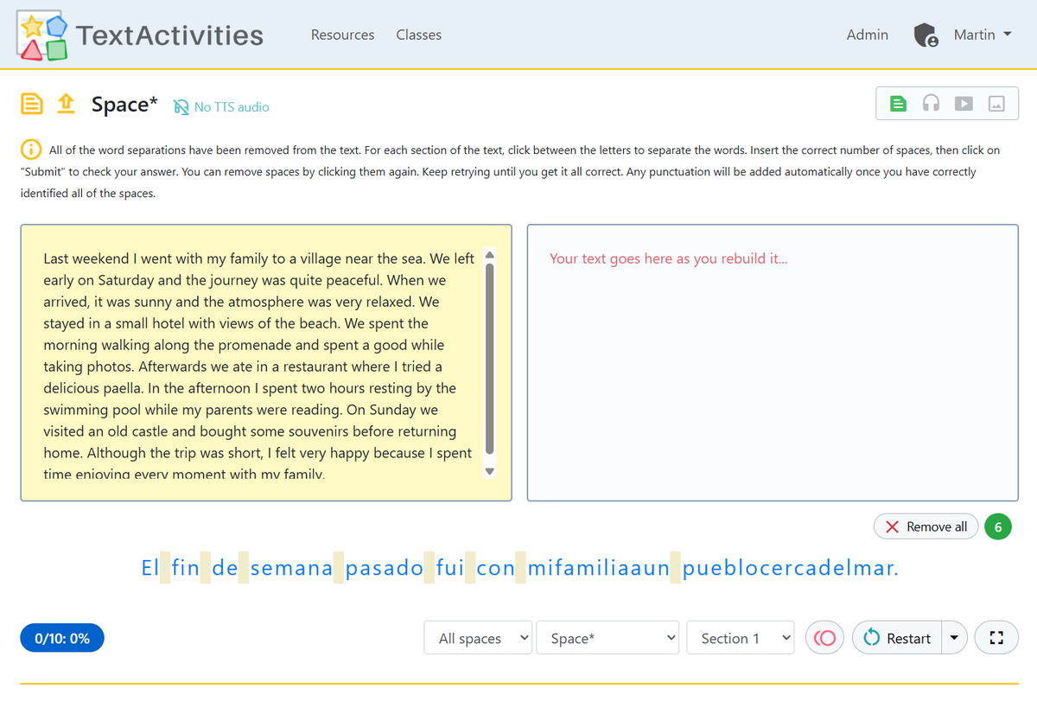This screenshot has width=1037, height=714.
Task: Click the admin shield user icon
Action: coord(926,35)
